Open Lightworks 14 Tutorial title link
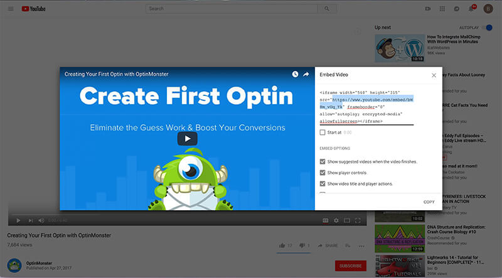This screenshot has width=502, height=278. (456, 260)
